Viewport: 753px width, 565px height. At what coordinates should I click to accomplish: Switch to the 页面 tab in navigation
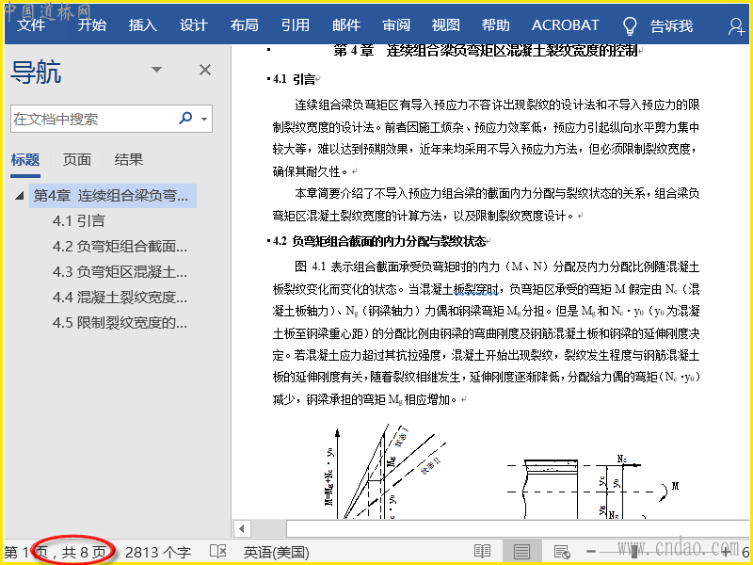pos(77,159)
